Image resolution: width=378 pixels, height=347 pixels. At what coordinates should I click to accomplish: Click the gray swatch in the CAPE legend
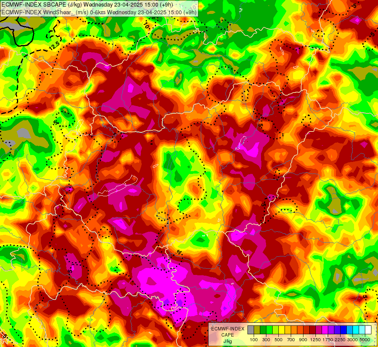tap(251, 330)
